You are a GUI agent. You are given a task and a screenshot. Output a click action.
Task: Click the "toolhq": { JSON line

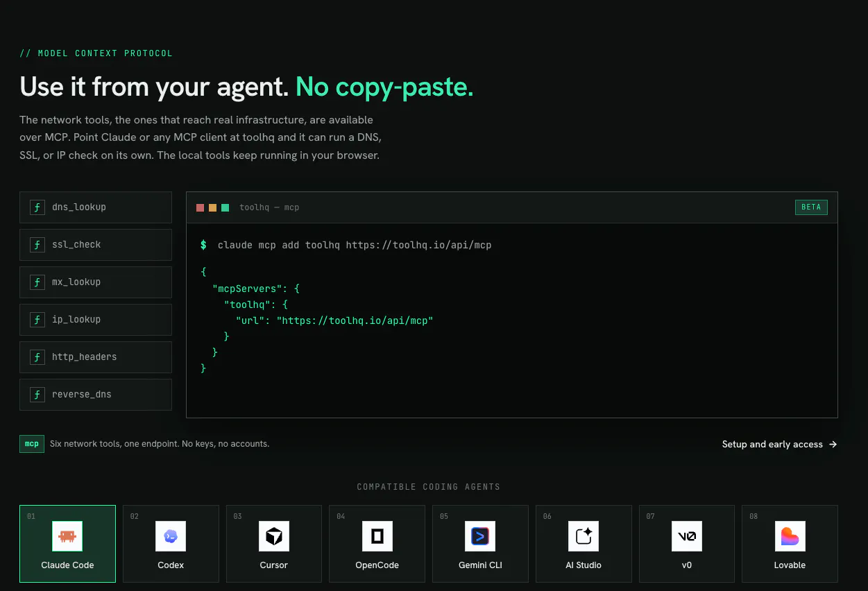255,304
